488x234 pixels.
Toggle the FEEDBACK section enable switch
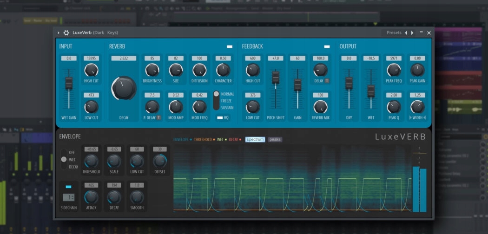click(327, 46)
